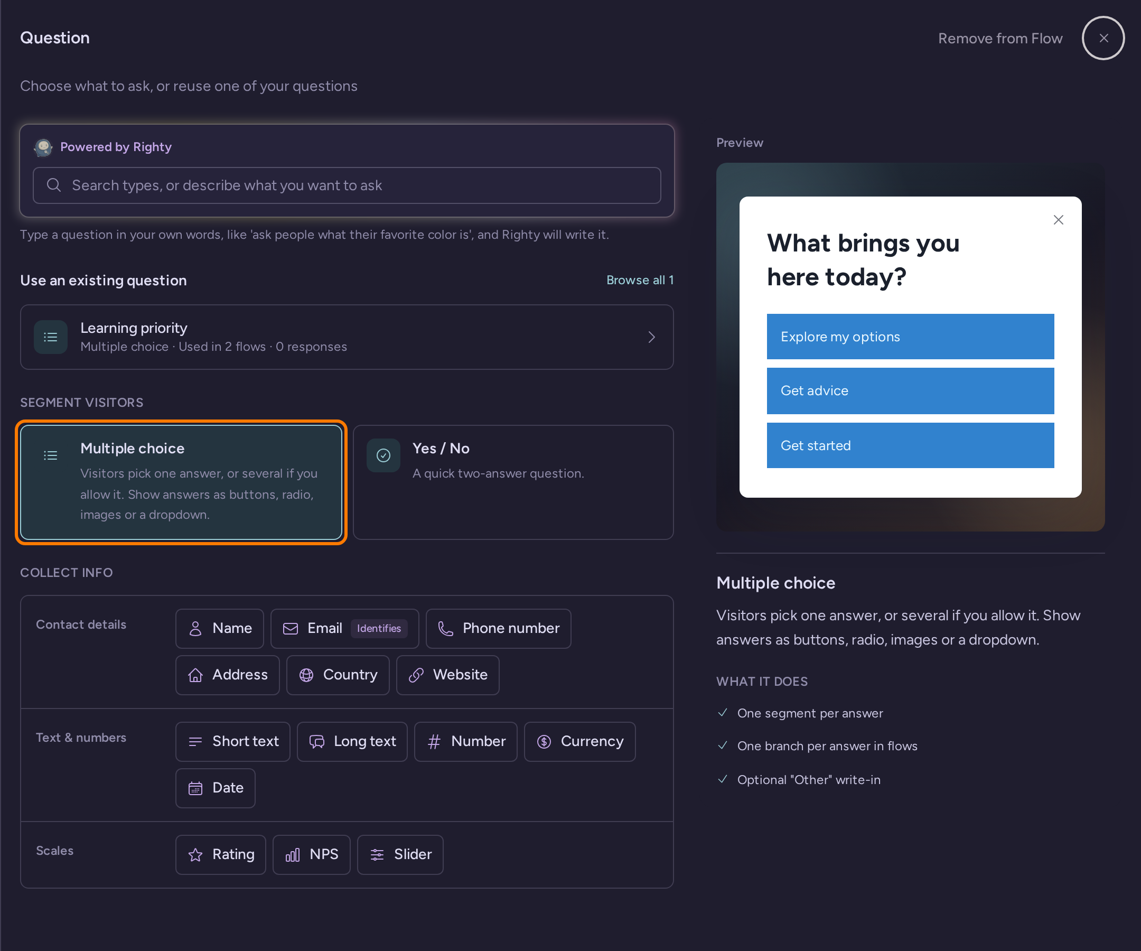Click the Righty avatar icon
The height and width of the screenshot is (951, 1141).
43,147
